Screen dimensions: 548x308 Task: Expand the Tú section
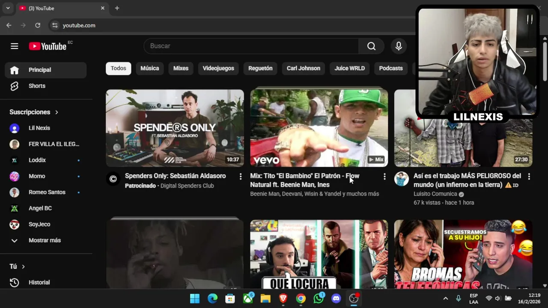pos(18,267)
